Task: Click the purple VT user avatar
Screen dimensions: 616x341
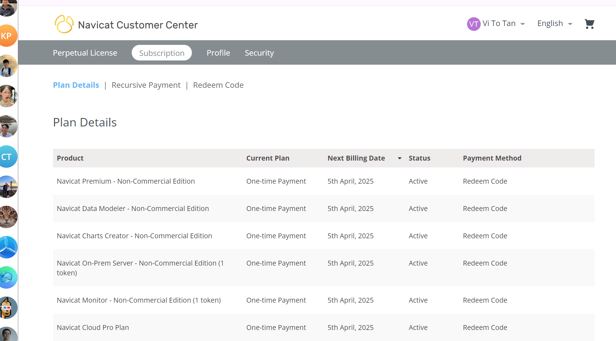Action: pyautogui.click(x=474, y=24)
